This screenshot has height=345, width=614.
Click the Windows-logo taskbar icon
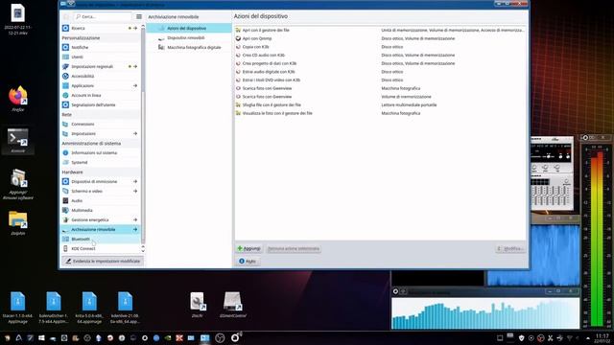(x=41, y=338)
